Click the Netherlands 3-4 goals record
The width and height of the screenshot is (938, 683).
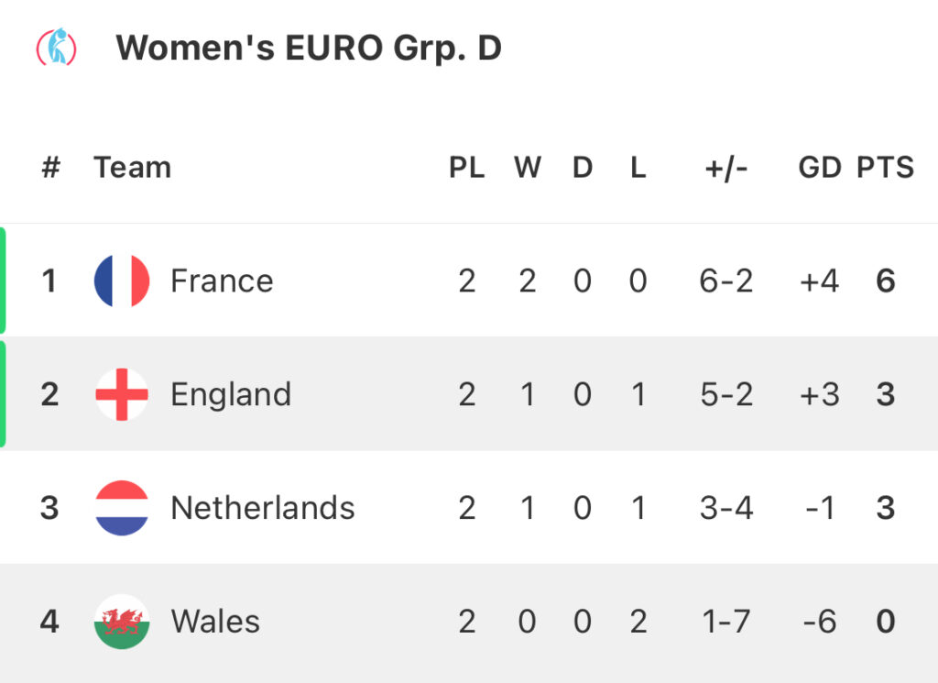(x=726, y=508)
